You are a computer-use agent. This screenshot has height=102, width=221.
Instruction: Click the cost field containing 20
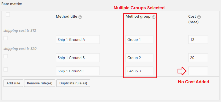coord(198,57)
